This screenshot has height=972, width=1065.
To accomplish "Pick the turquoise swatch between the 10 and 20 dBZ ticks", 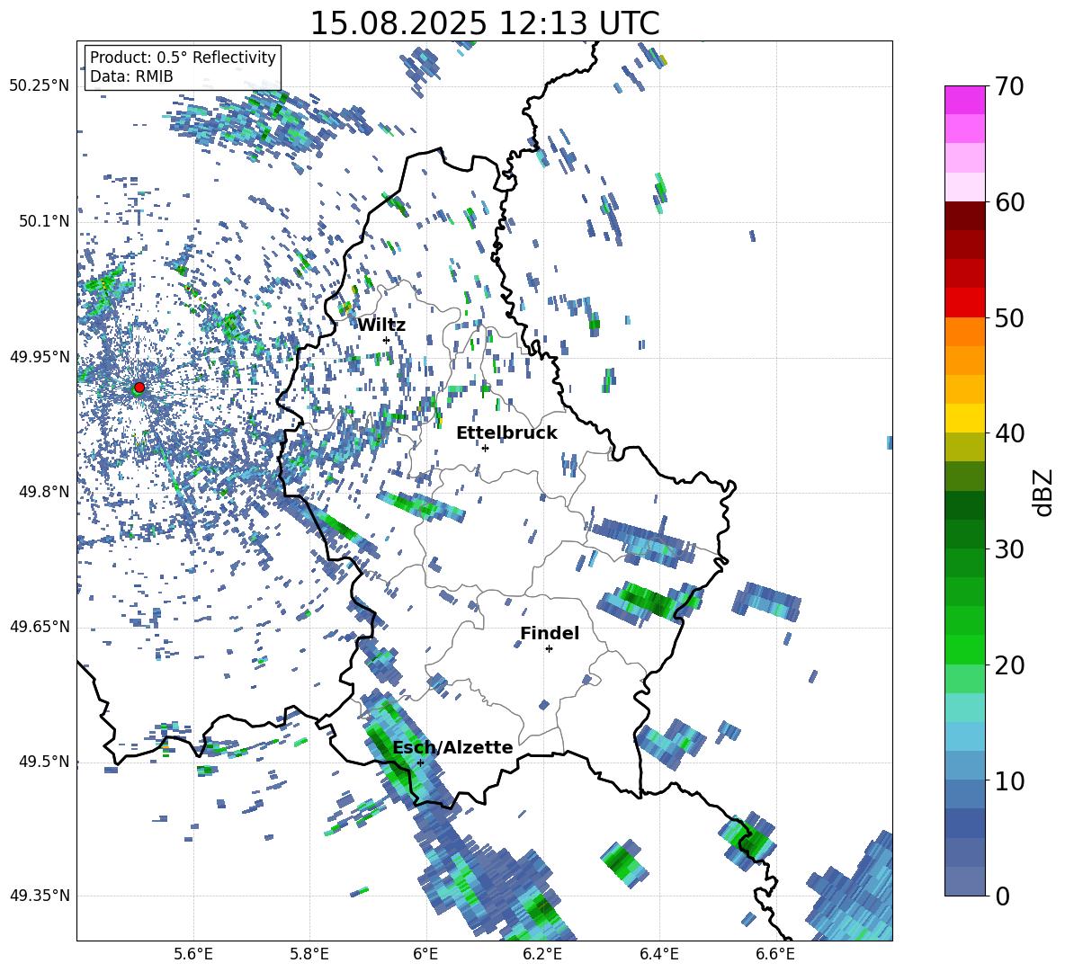I will point(965,708).
